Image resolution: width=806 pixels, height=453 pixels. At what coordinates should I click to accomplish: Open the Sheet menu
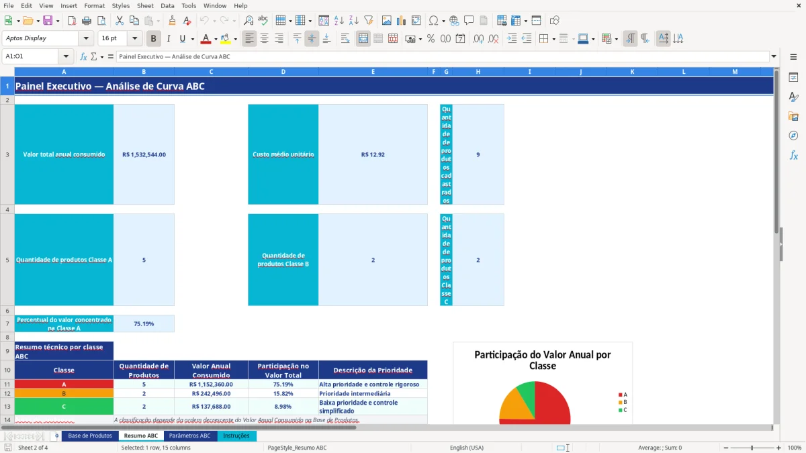(145, 5)
